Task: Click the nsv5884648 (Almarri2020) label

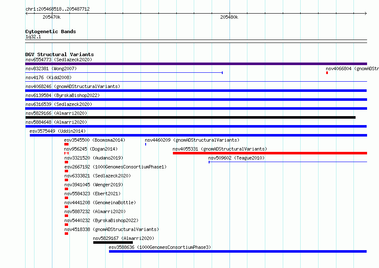Action: click(56, 122)
